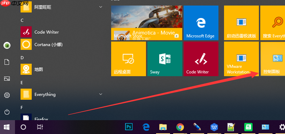
Task: Click the Windows Start button
Action: click(x=7, y=127)
